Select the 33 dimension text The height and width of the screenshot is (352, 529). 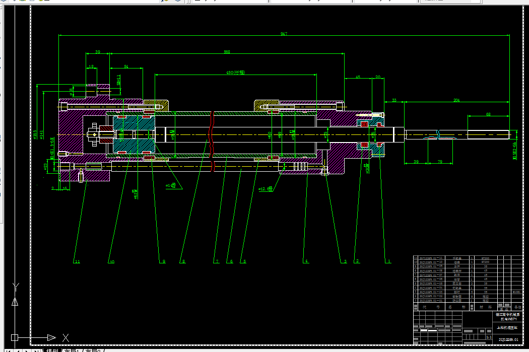[394, 101]
